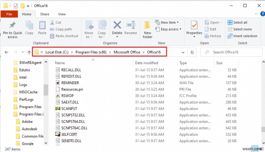Screen dimensions: 265x152
Task: Sort by the Type column header
Action: pos(183,63)
